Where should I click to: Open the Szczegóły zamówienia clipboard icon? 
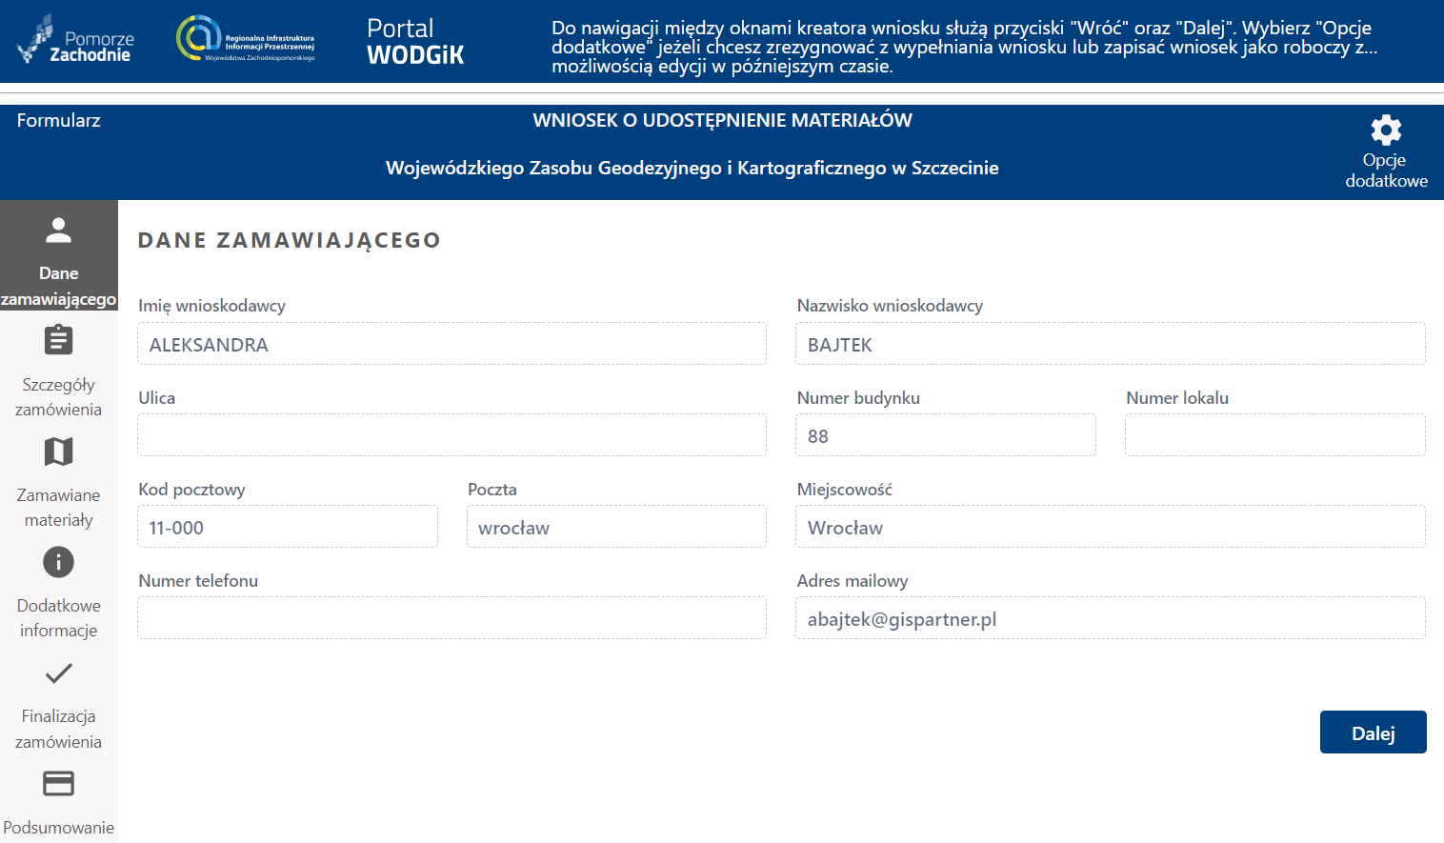point(58,340)
